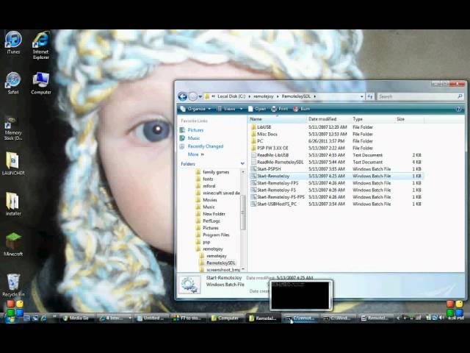
Task: Click Internet Explorer quick launch icon in taskbar
Action: (43, 318)
